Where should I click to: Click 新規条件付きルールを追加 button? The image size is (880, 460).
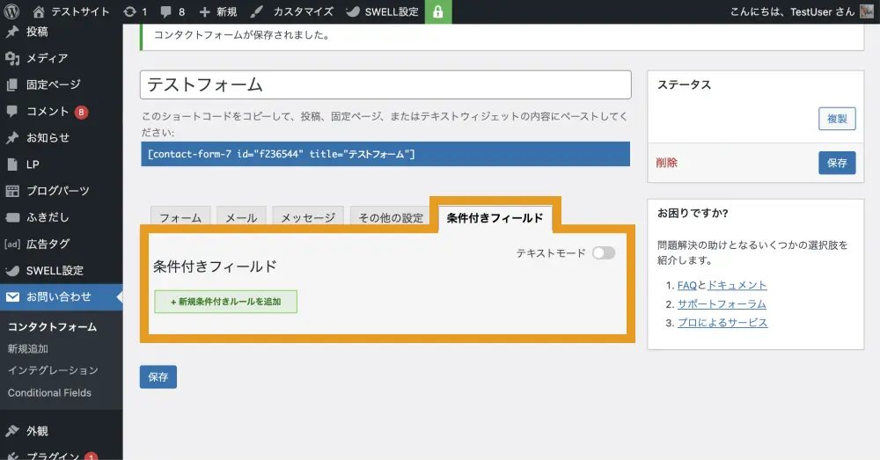(x=226, y=302)
